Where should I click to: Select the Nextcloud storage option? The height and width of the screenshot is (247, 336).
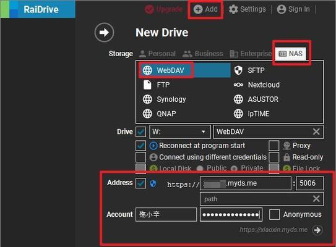point(257,85)
